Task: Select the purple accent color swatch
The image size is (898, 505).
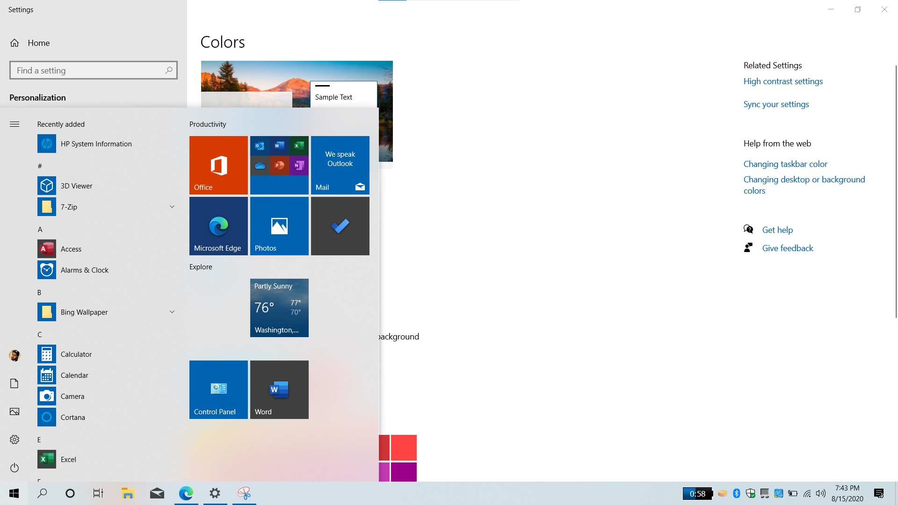Action: coord(404,472)
